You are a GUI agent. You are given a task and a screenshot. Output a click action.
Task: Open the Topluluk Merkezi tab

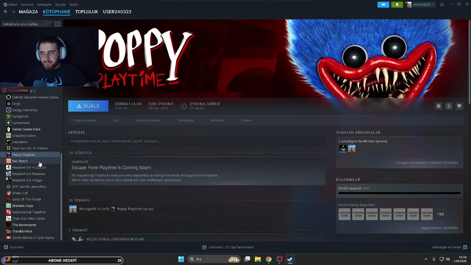pos(148,120)
